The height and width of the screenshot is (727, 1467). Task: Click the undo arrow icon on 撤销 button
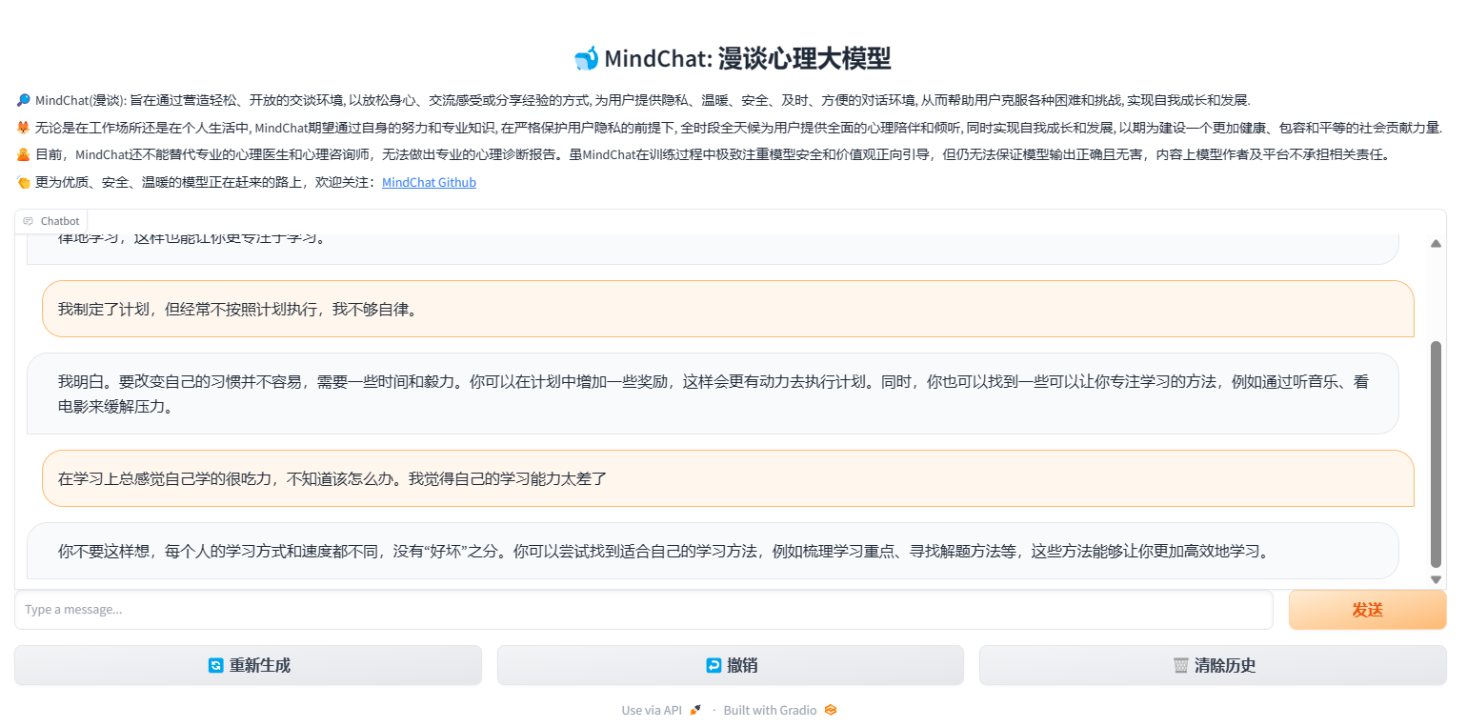[x=713, y=665]
